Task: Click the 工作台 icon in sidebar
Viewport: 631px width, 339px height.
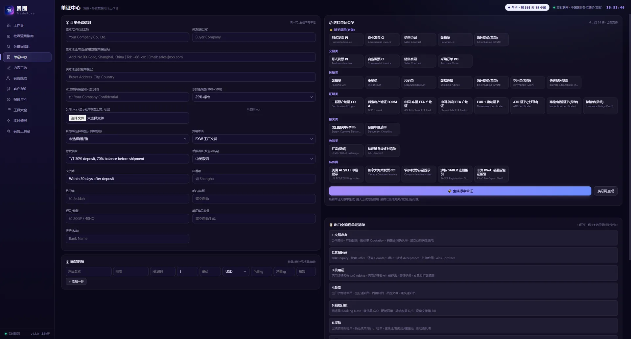Action: coord(9,25)
